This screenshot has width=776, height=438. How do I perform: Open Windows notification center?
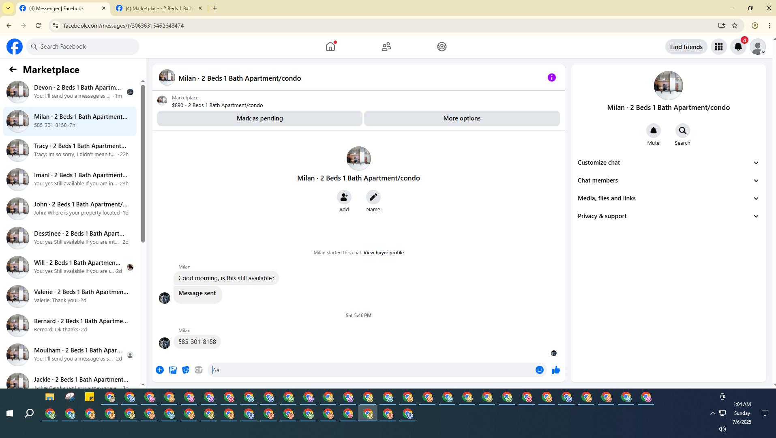tap(765, 413)
